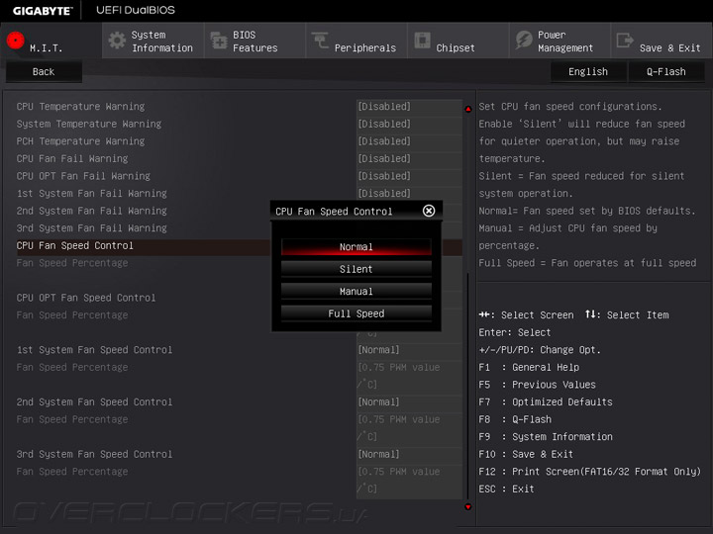Image resolution: width=713 pixels, height=534 pixels.
Task: Open the Chipset tab
Action: 458,41
